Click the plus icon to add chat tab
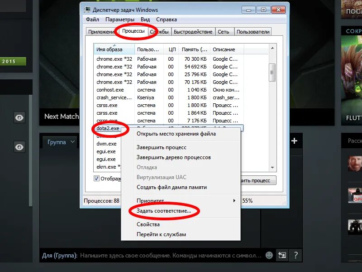362x272 pixels. tap(294, 141)
